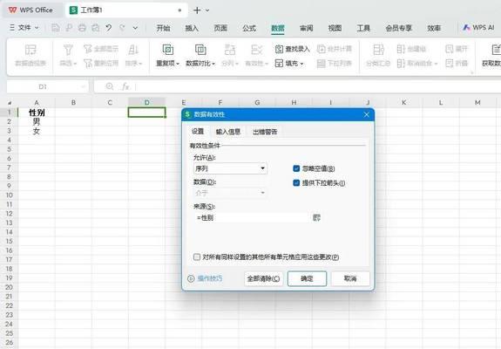
Task: Click the OK (确定) button
Action: (307, 278)
